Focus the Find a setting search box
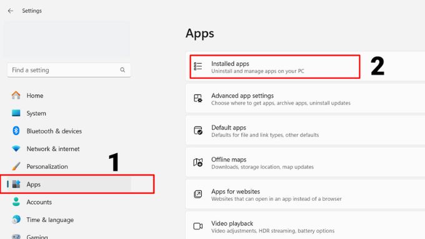The width and height of the screenshot is (425, 239). click(69, 70)
